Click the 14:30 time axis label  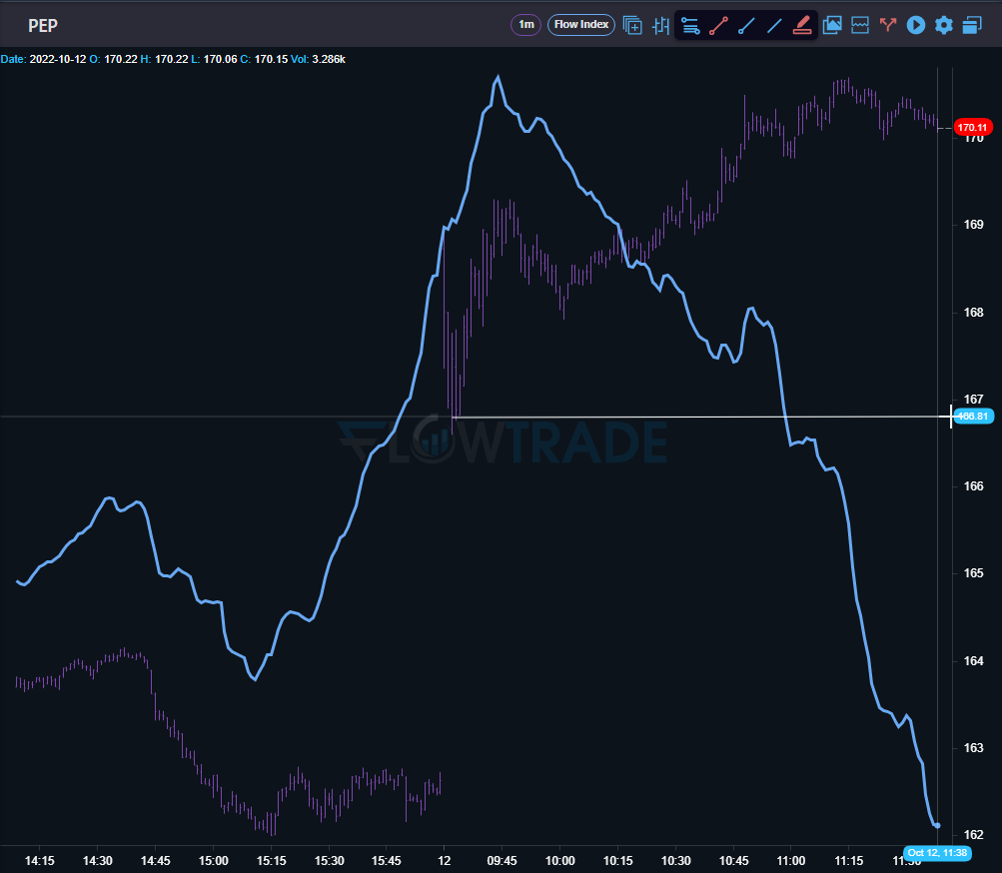[97, 861]
